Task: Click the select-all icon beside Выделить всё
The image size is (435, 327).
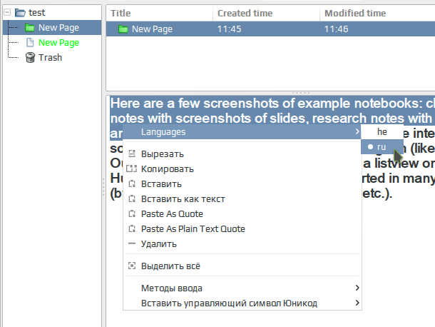Action: (x=131, y=266)
